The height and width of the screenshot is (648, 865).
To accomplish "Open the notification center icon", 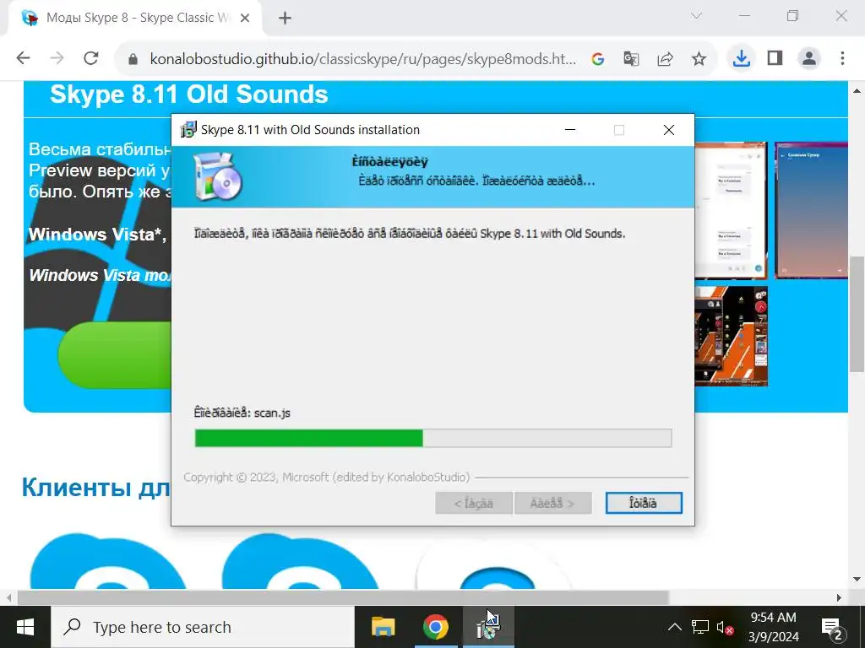I will click(832, 627).
